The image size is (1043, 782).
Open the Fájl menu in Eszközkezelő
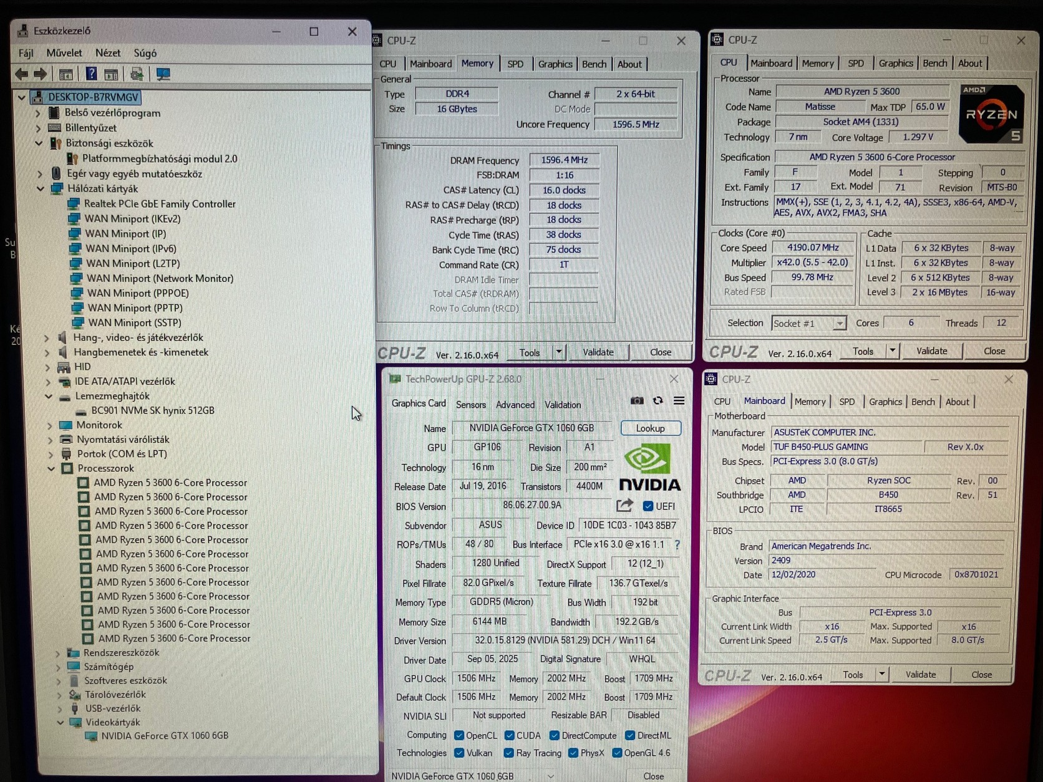(x=26, y=53)
